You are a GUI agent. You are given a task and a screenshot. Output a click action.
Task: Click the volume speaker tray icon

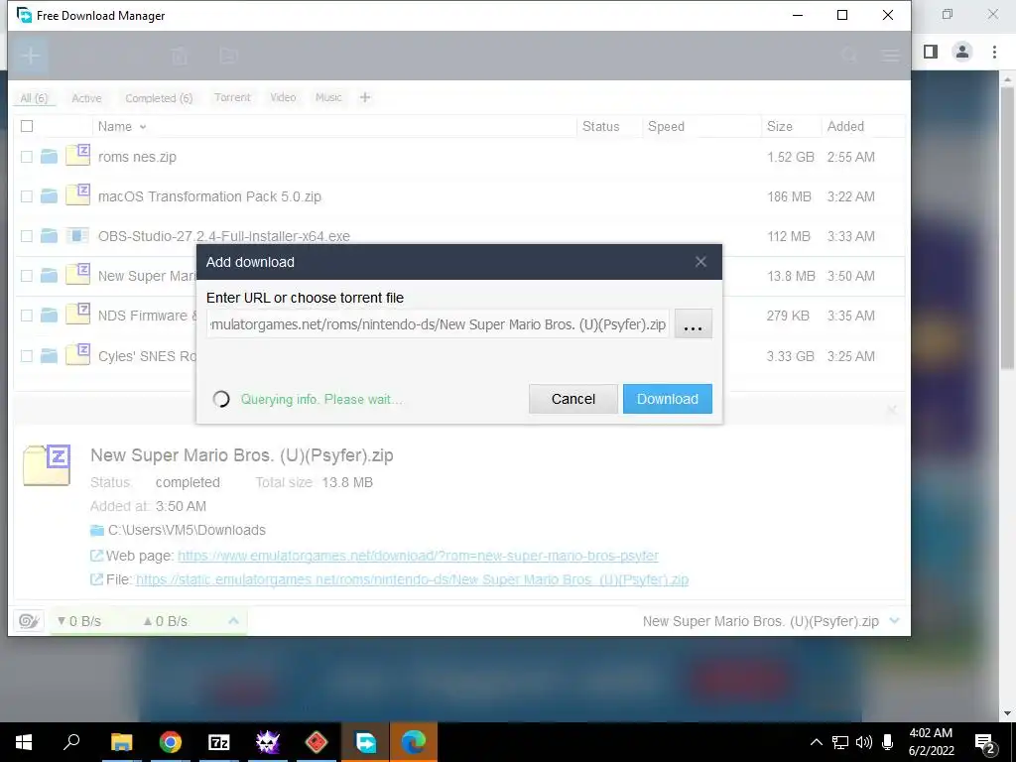pyautogui.click(x=863, y=742)
